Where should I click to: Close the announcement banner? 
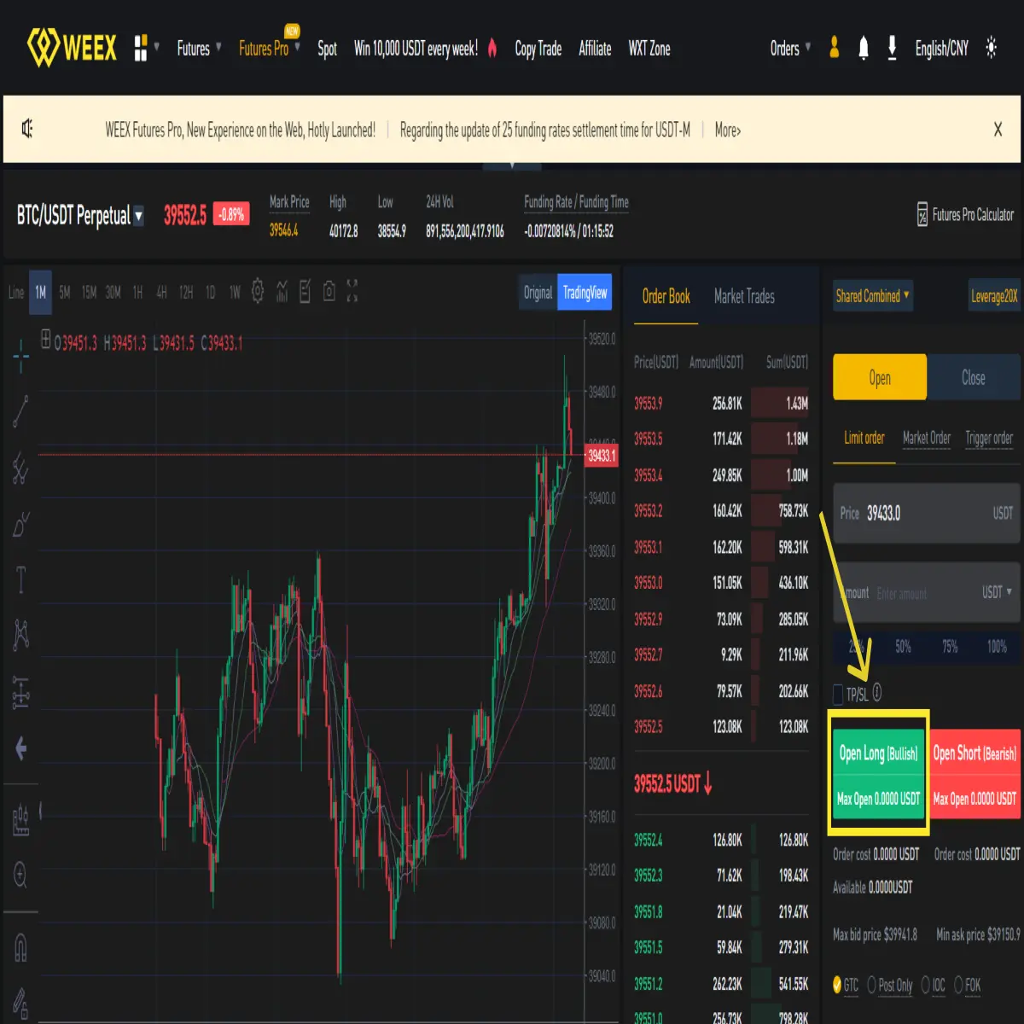coord(998,130)
